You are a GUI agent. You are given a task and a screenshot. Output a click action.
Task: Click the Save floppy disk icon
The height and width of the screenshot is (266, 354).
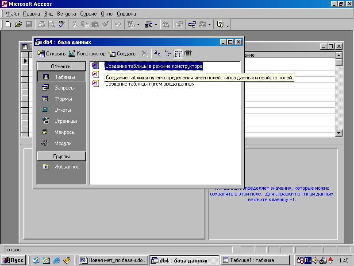coord(29,24)
